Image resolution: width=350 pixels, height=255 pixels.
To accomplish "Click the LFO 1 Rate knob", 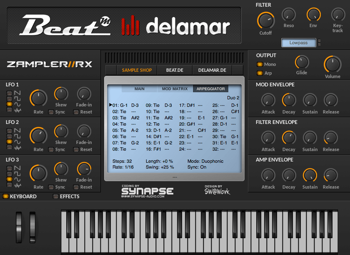I will (x=38, y=98).
